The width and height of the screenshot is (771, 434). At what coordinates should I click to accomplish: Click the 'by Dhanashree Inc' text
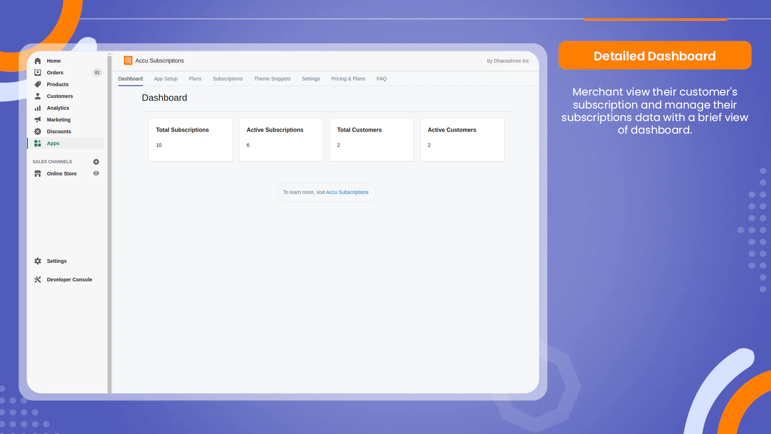[508, 61]
